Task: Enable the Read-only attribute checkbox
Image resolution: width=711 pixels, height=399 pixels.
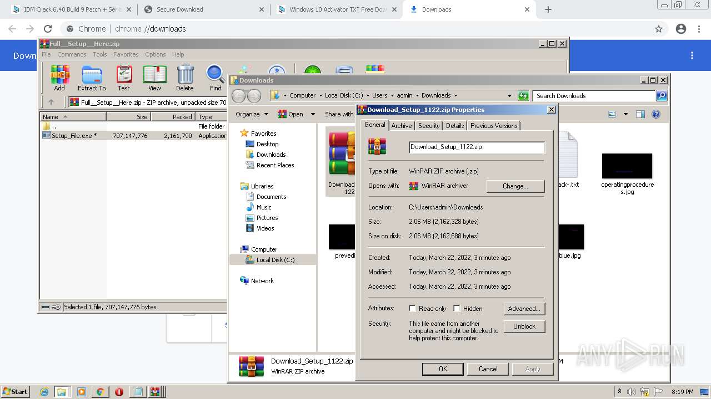Action: (x=412, y=308)
